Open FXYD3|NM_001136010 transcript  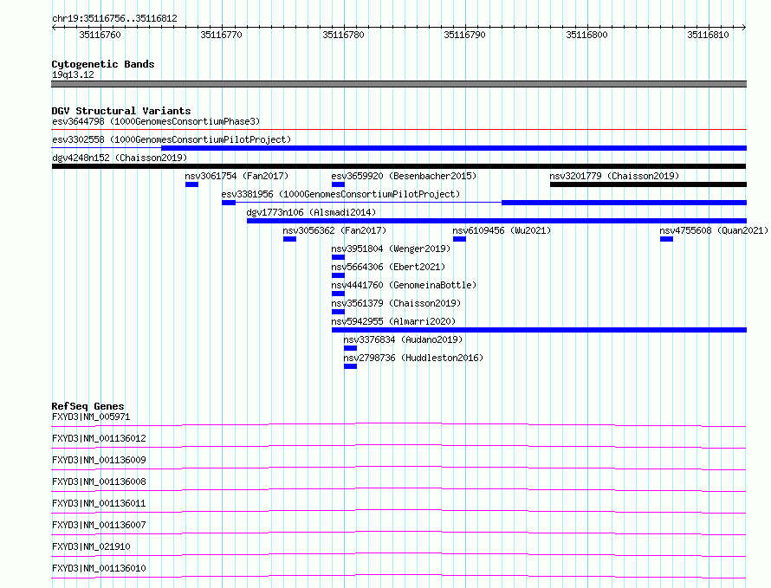[x=99, y=568]
